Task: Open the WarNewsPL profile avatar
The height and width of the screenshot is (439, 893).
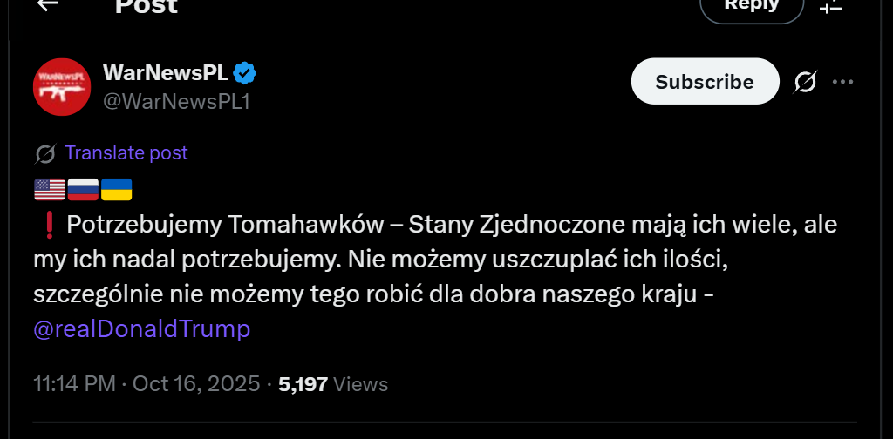Action: pos(62,87)
